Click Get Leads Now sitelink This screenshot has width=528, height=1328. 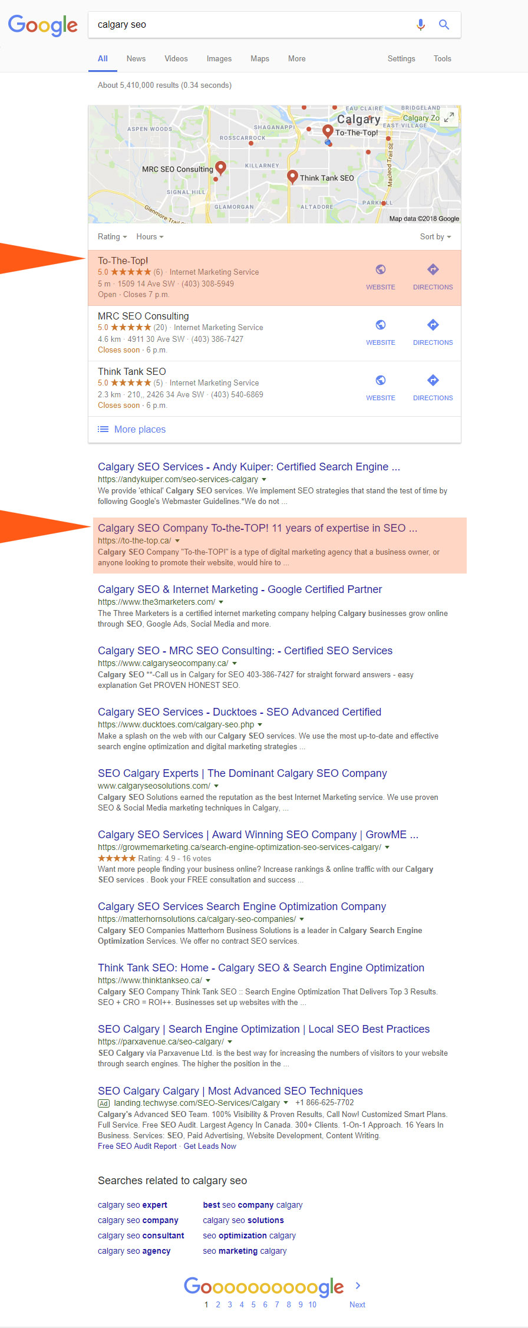pos(210,1146)
